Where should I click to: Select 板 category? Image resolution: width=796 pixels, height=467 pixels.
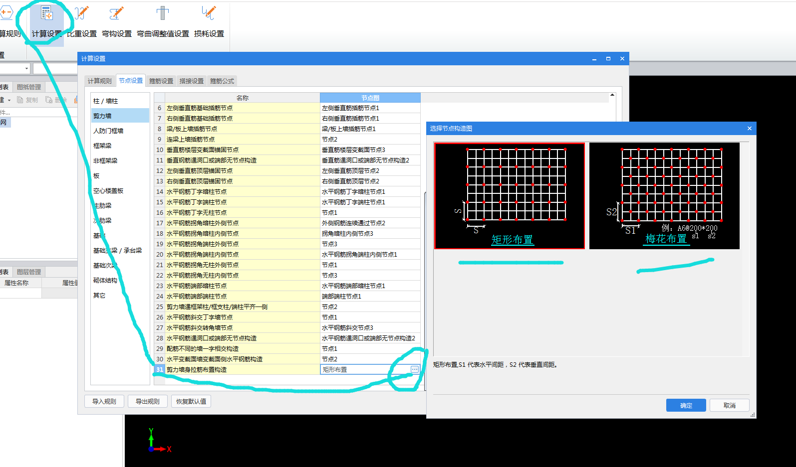coord(120,175)
